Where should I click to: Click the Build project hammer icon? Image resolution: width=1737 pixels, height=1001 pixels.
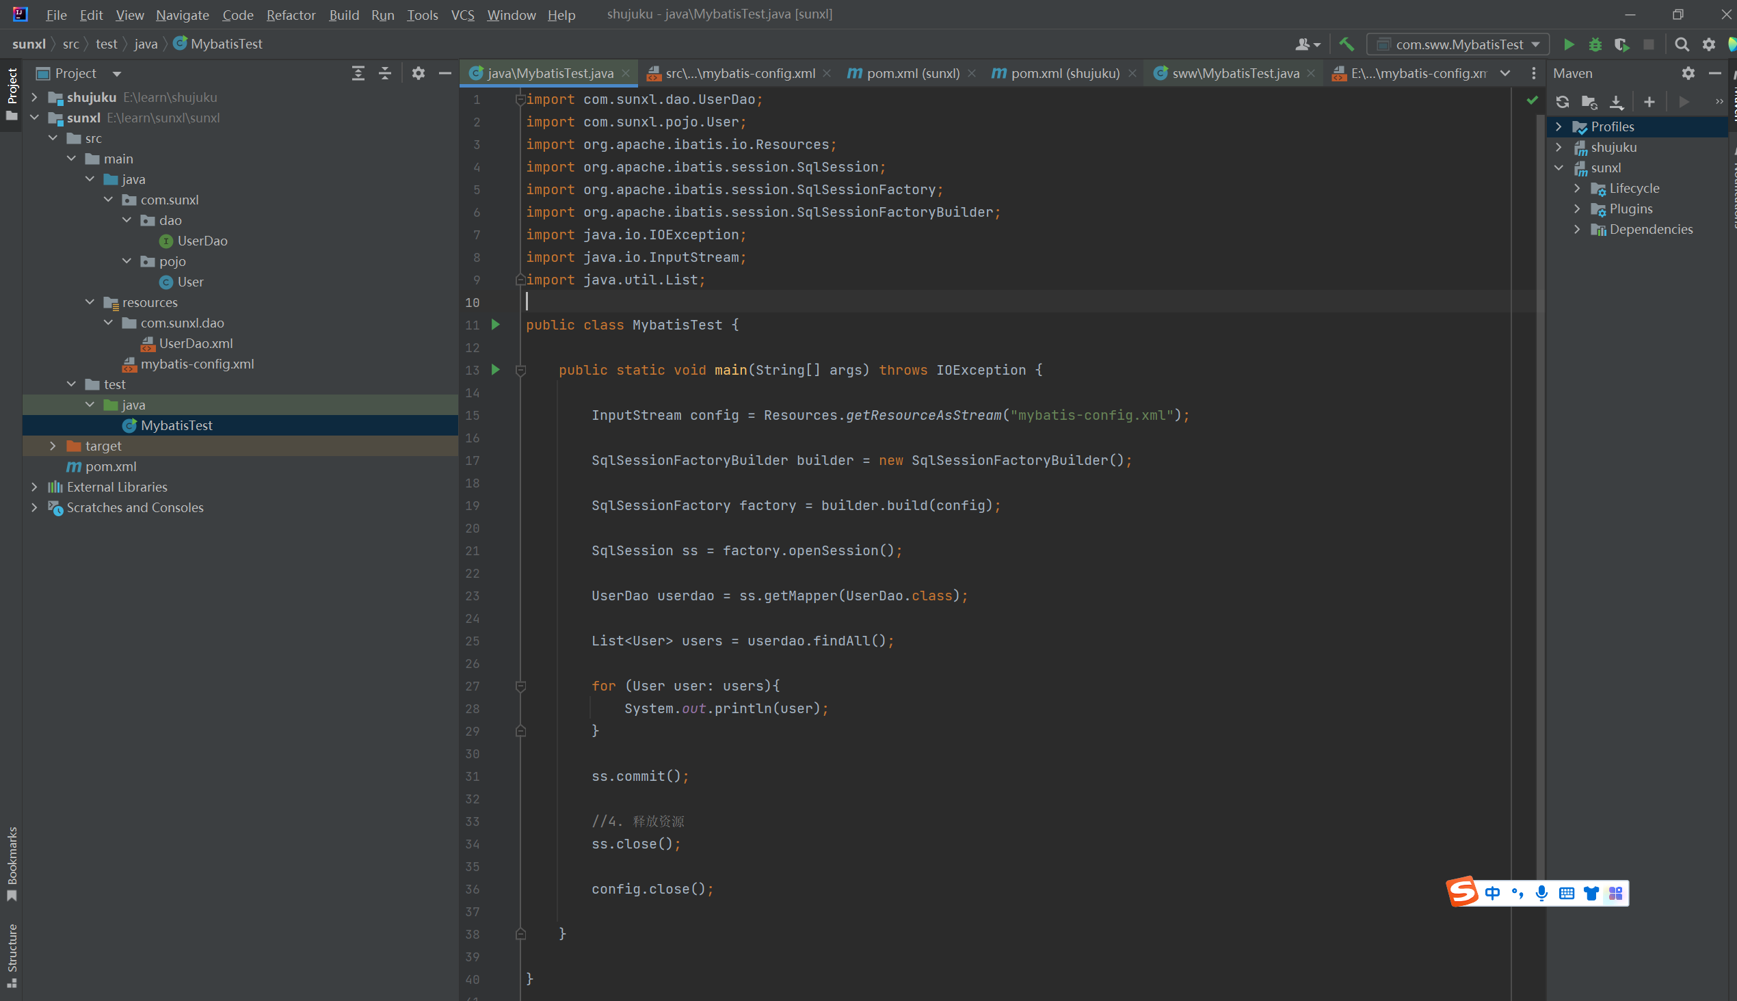(x=1347, y=44)
